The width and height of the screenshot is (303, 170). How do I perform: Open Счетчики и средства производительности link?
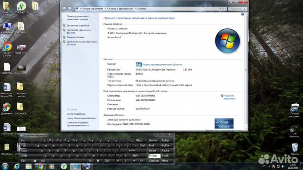pos(78,124)
